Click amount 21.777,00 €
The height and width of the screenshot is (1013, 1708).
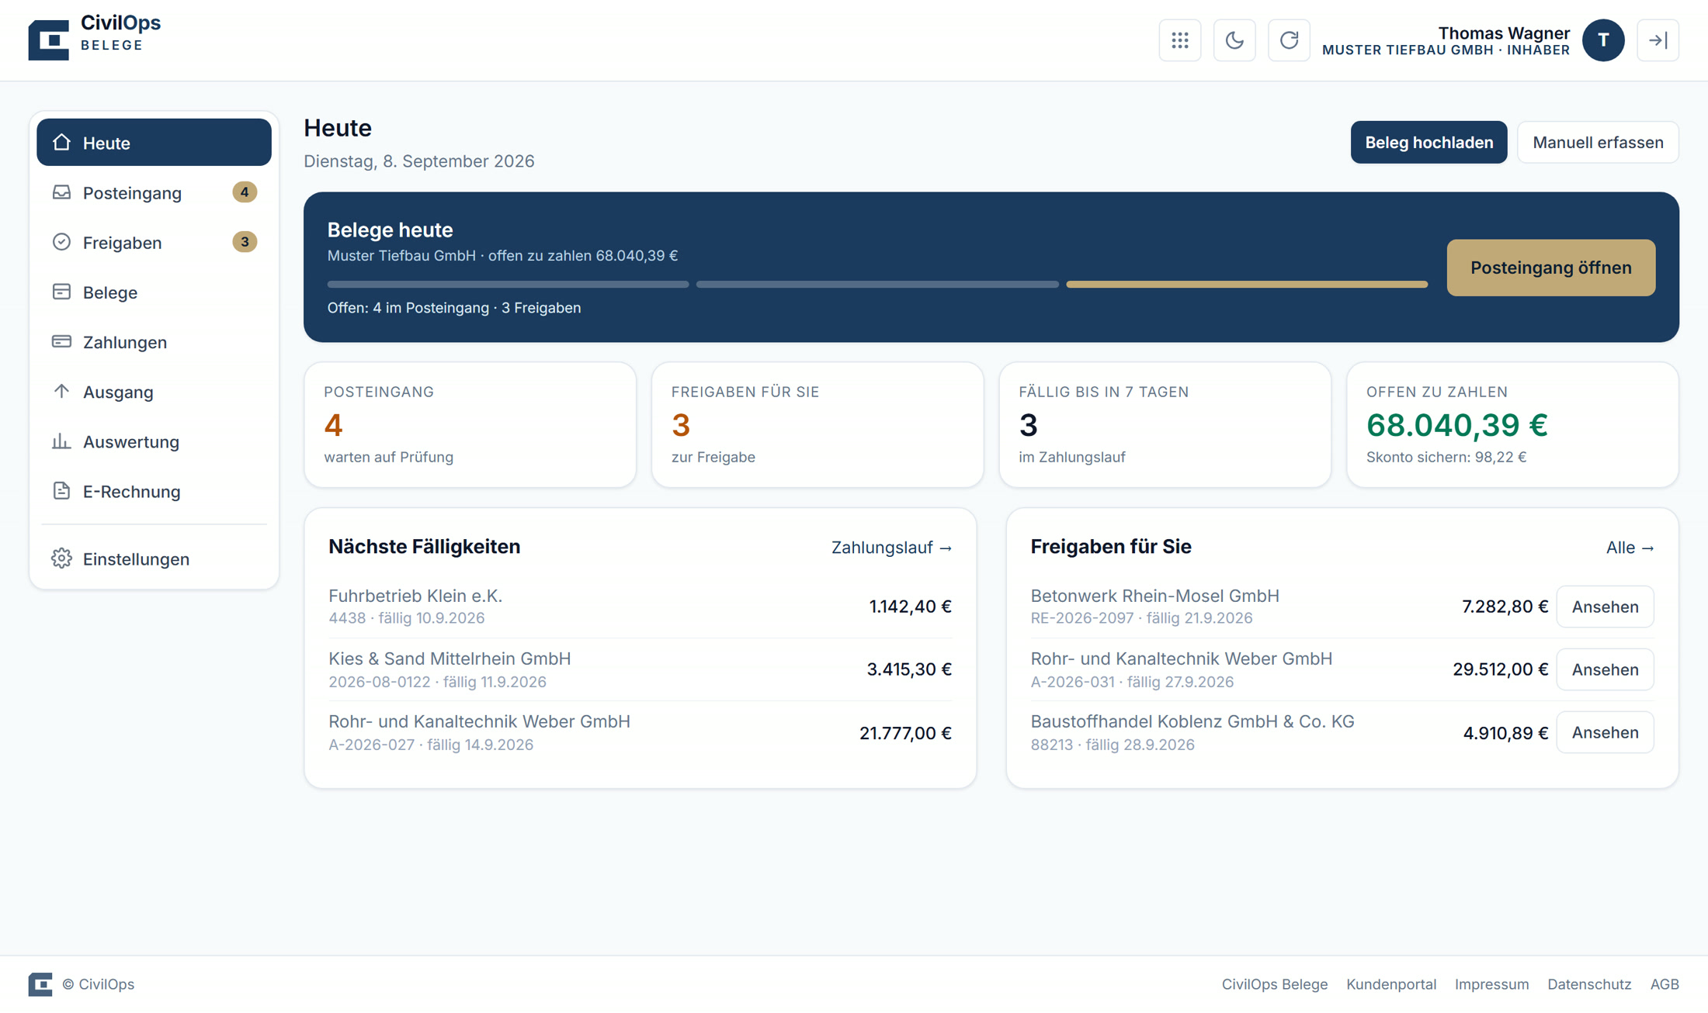905,733
